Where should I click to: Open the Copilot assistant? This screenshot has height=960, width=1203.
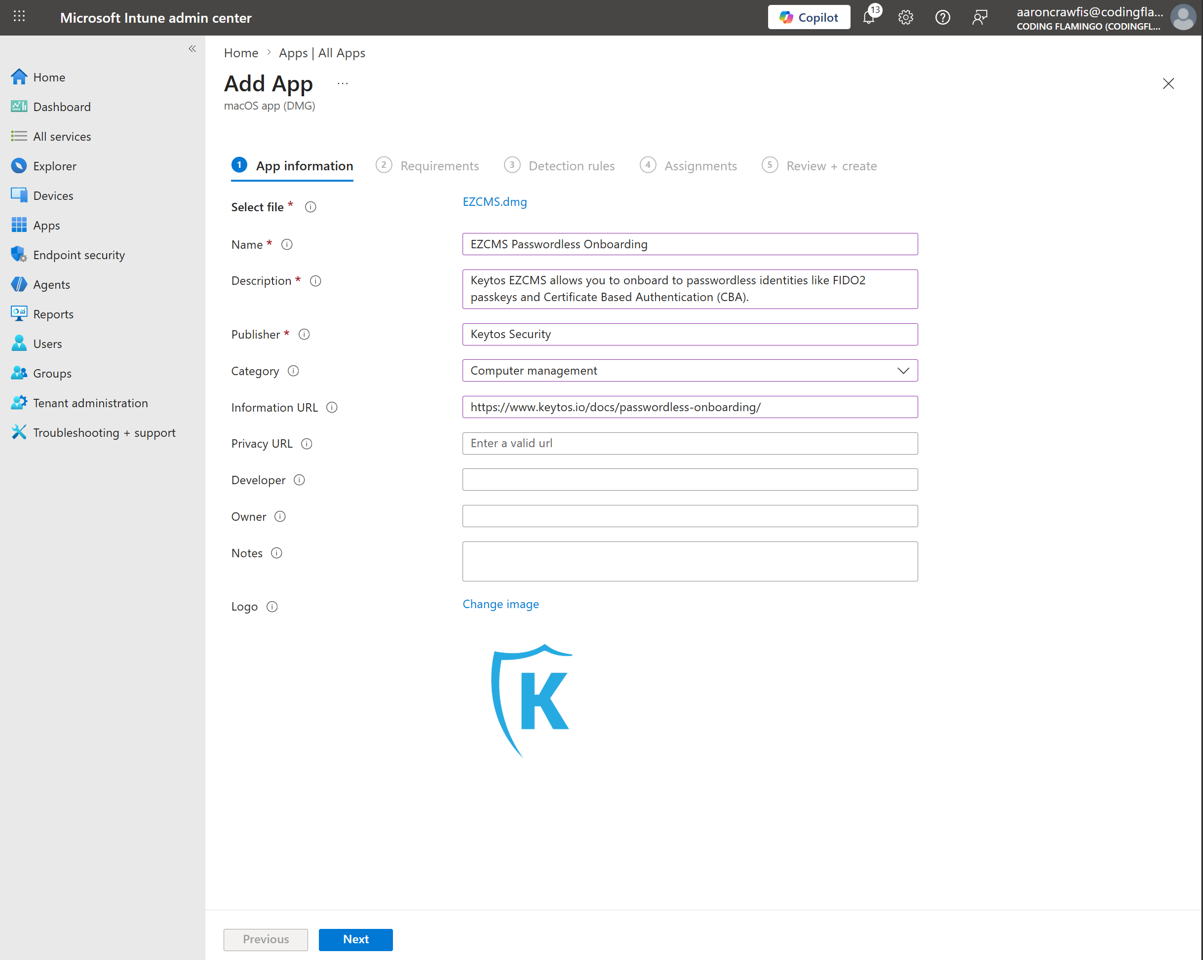pyautogui.click(x=809, y=17)
